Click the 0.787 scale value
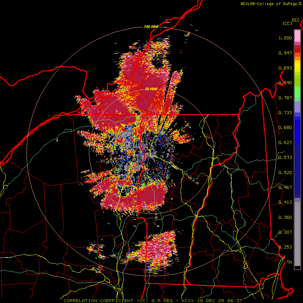303x303 pixels. [285, 98]
